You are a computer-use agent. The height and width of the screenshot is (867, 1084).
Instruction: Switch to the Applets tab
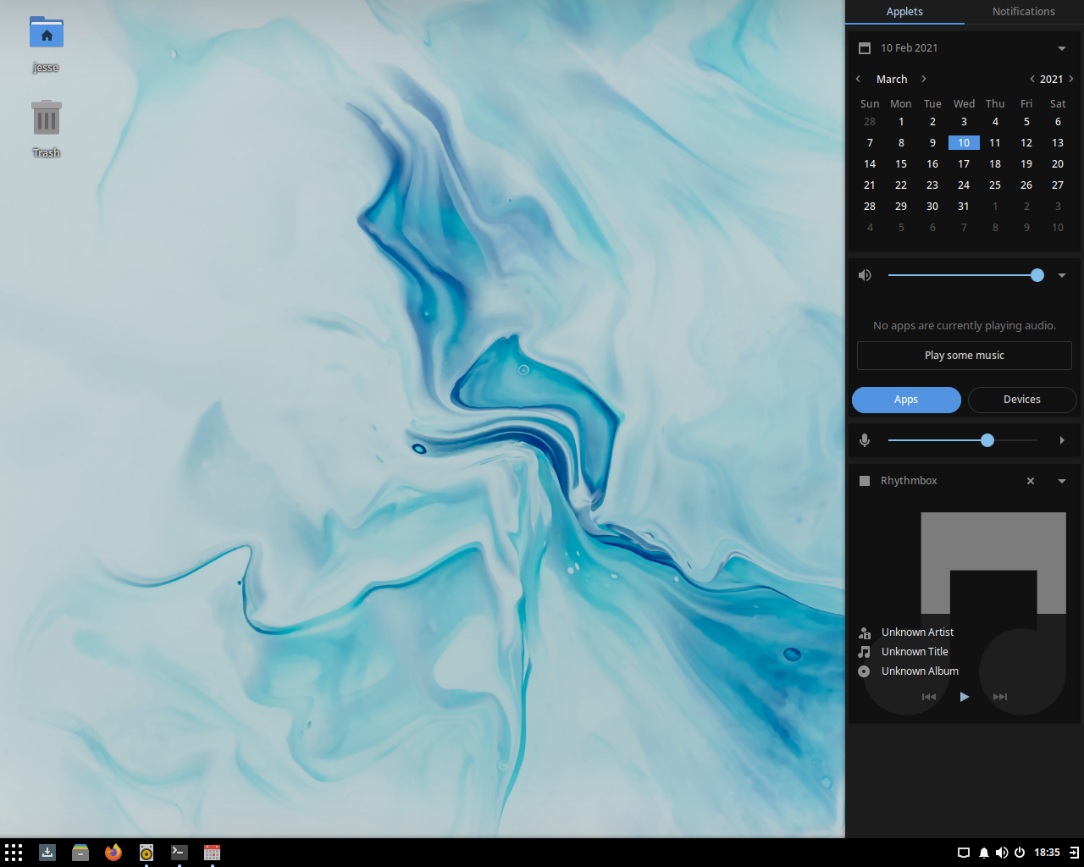[904, 12]
